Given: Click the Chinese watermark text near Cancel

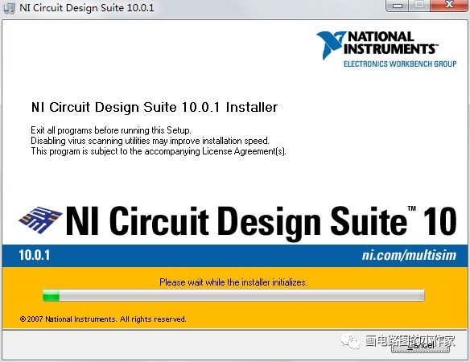Looking at the screenshot, I should pyautogui.click(x=410, y=341).
